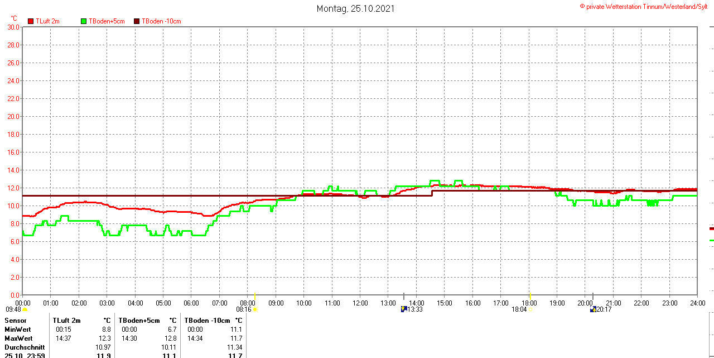Click the green TBoden+5cm legend swatch
Screen dimensions: 714x358
pyautogui.click(x=84, y=21)
